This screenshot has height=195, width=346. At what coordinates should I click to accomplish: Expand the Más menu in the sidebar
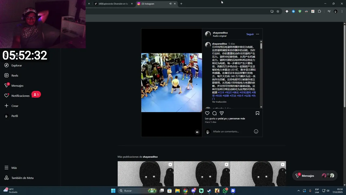click(x=11, y=168)
